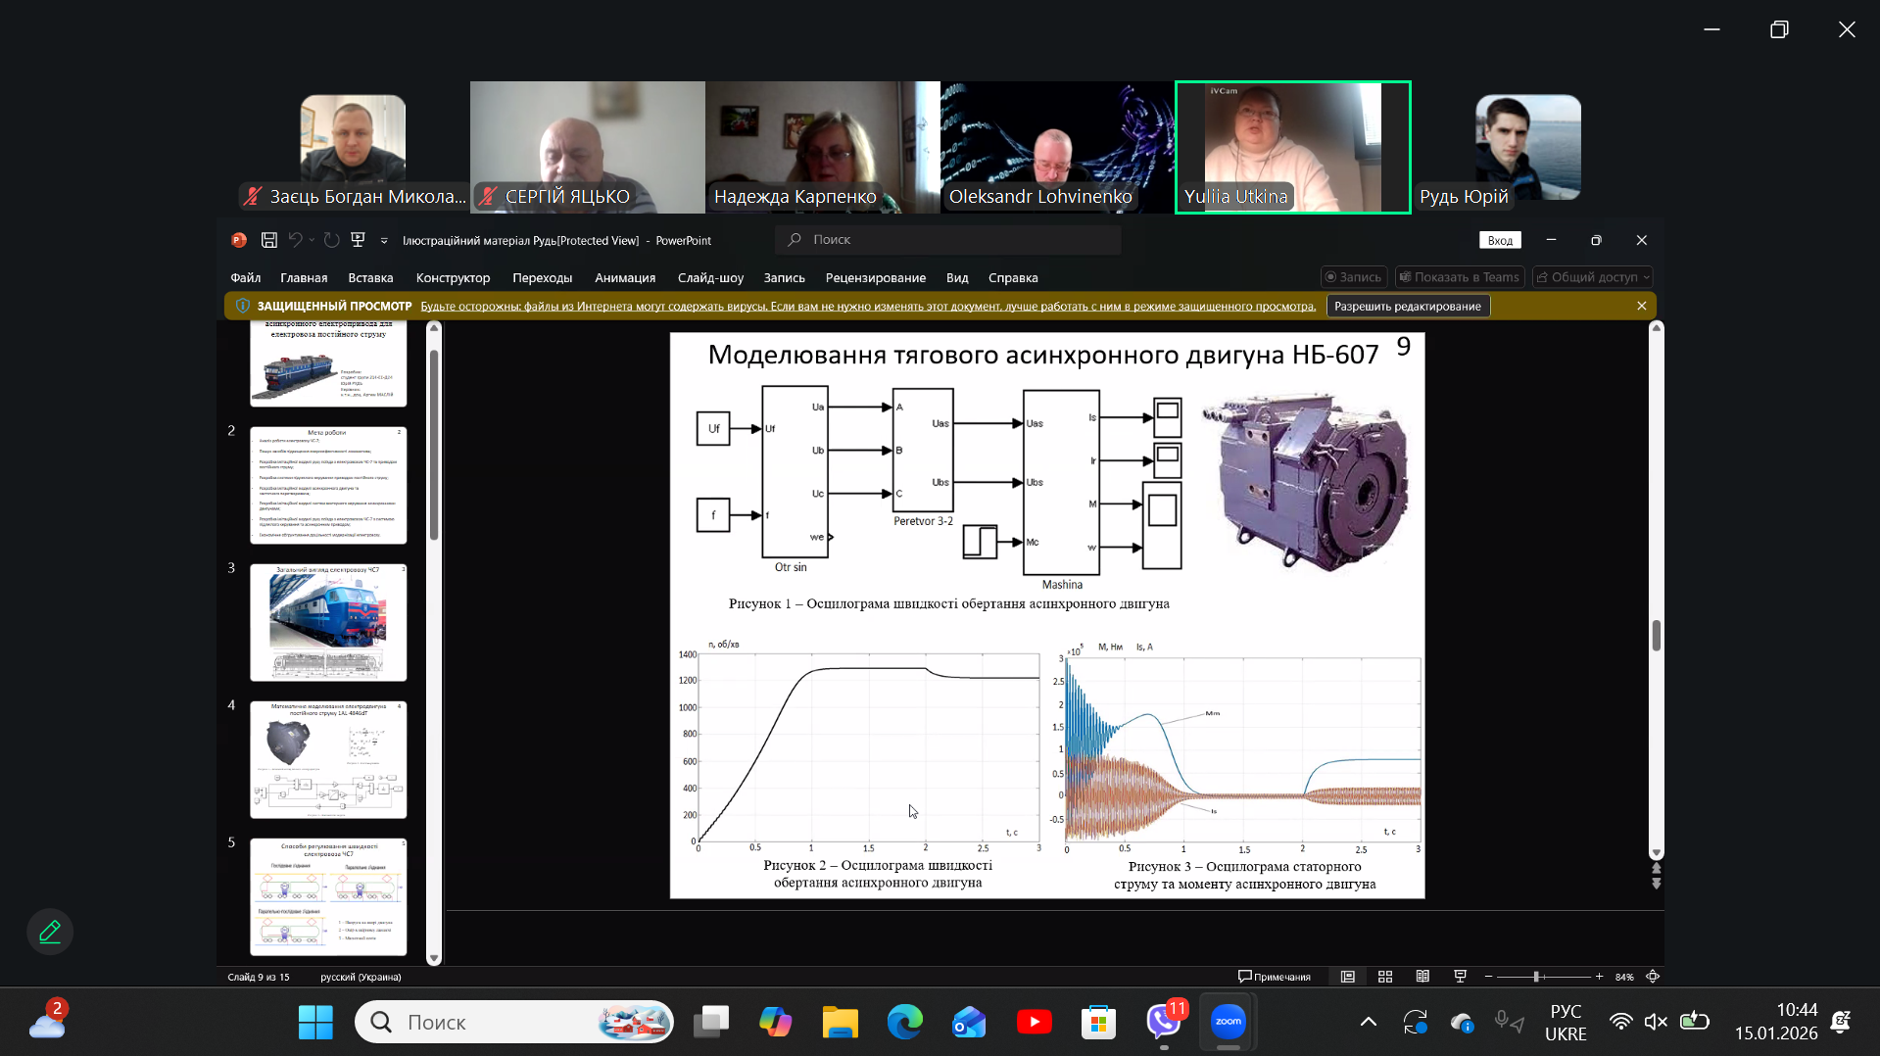The height and width of the screenshot is (1056, 1880).
Task: Click the fit slide to window icon
Action: 1653,977
